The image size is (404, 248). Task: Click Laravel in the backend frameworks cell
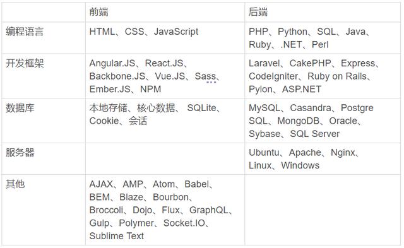(x=264, y=63)
